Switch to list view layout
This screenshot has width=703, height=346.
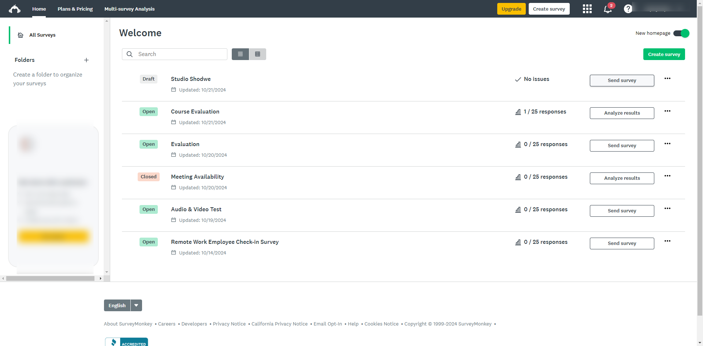(x=240, y=54)
